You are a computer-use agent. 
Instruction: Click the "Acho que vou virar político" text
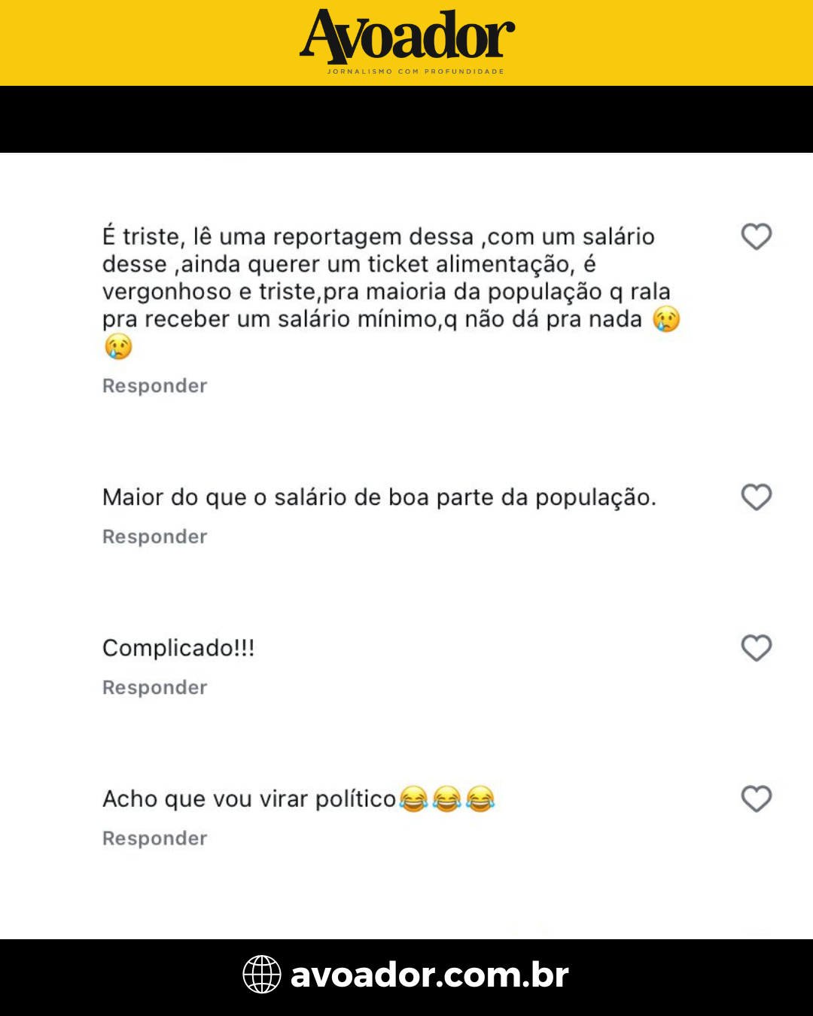click(x=249, y=799)
